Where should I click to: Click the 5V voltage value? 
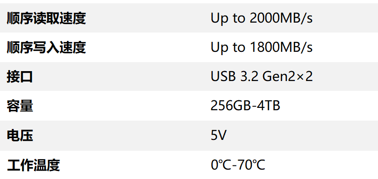tap(219, 136)
